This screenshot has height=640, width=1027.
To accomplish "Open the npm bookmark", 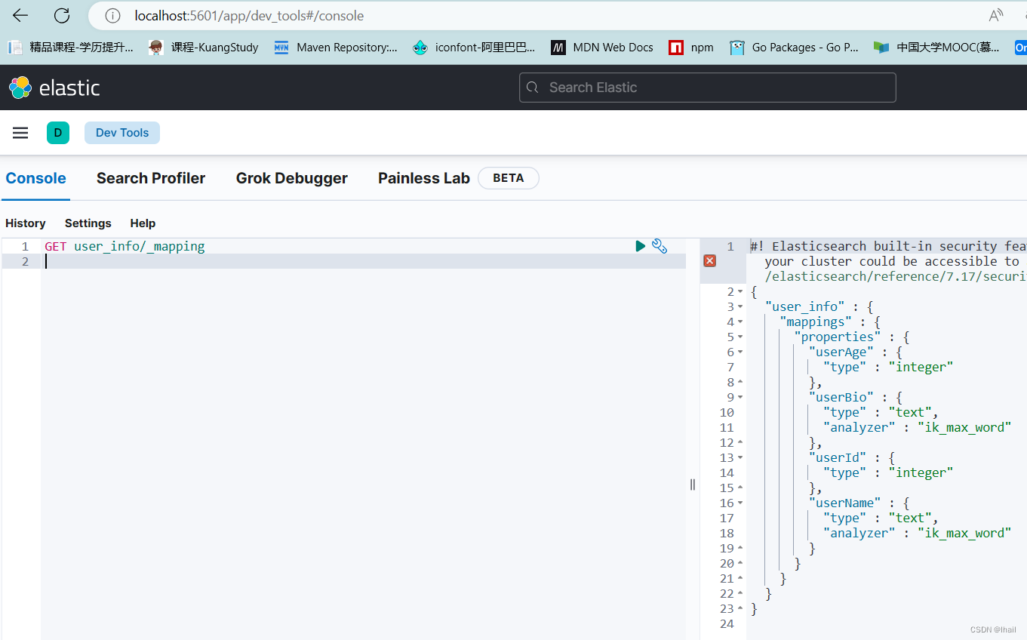I will pyautogui.click(x=691, y=47).
